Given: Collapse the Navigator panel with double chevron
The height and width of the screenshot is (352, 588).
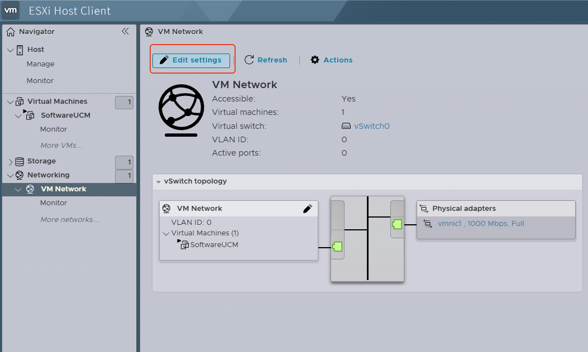Looking at the screenshot, I should click(125, 31).
